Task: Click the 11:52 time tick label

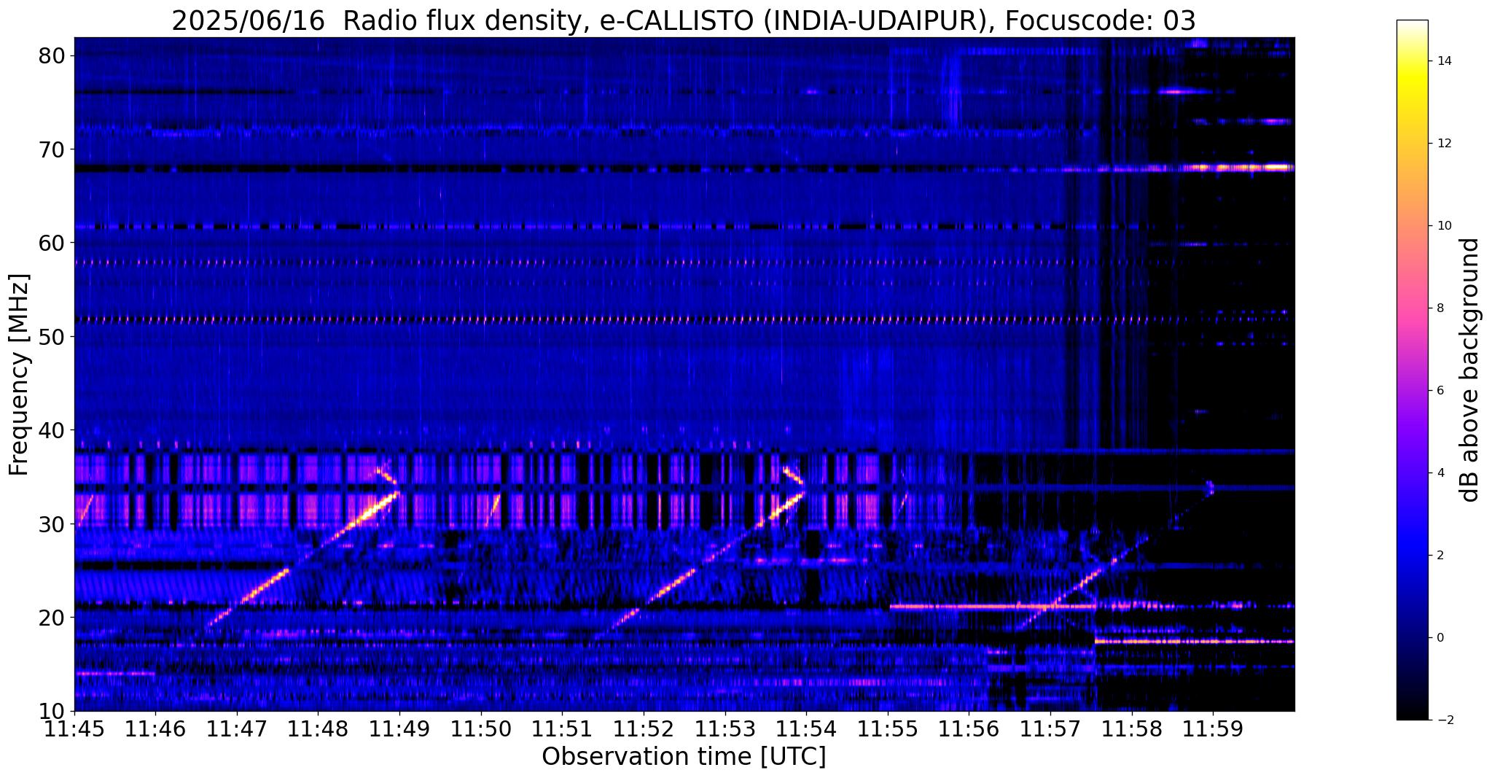Action: (x=644, y=729)
